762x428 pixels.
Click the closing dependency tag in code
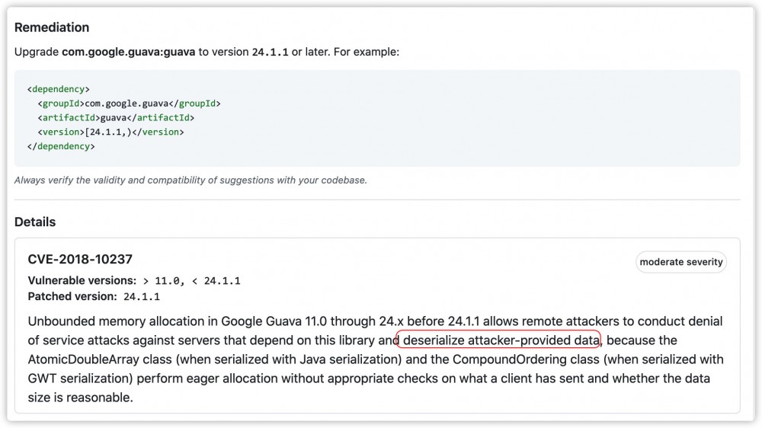point(61,146)
